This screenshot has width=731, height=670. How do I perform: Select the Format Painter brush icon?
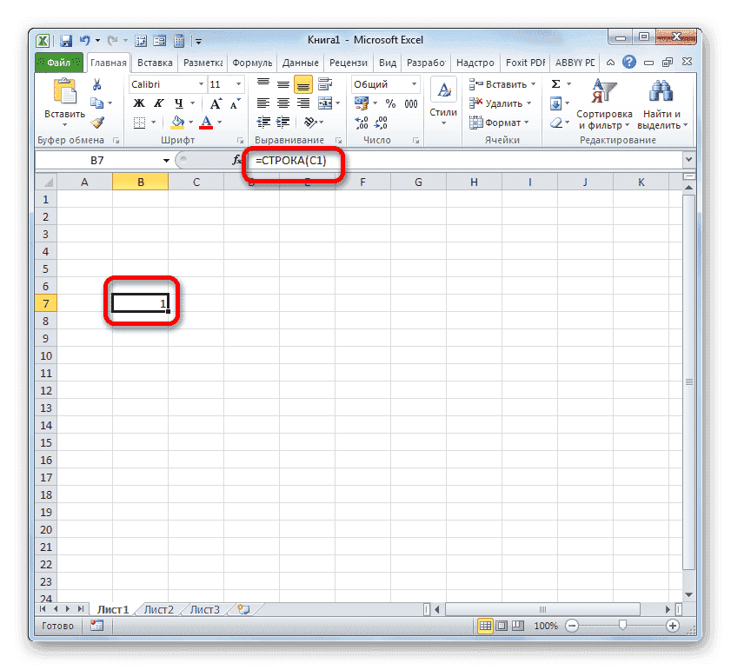(98, 123)
